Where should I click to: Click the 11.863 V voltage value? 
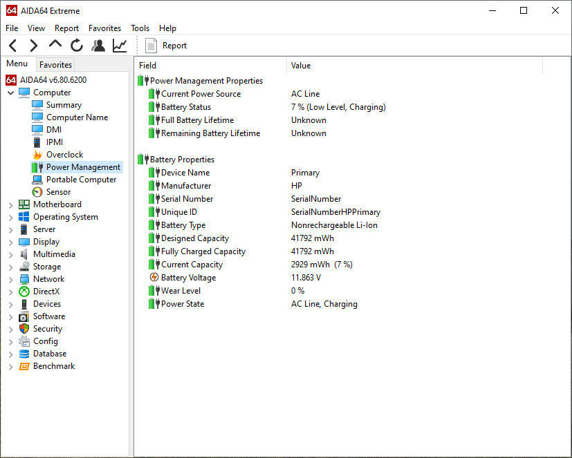pos(306,278)
